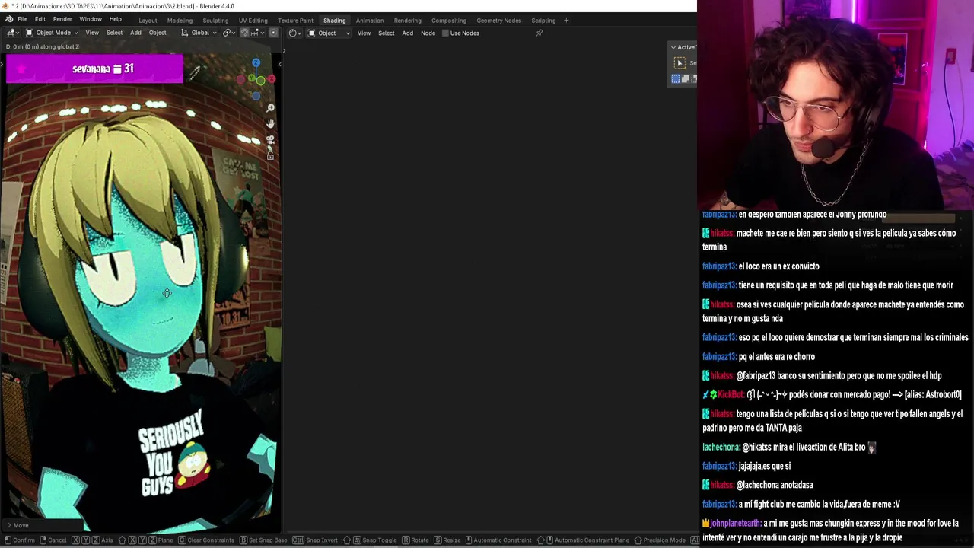Toggle the lock camera to view icon
This screenshot has width=974, height=548.
point(270,155)
